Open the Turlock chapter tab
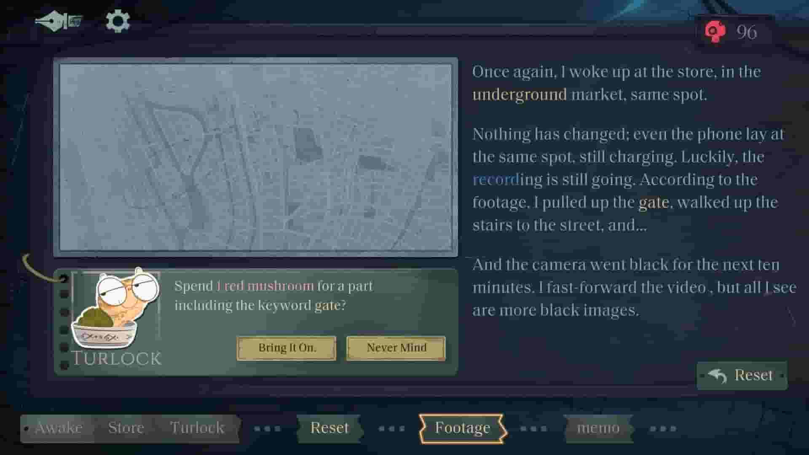Viewport: 809px width, 455px height. tap(198, 428)
